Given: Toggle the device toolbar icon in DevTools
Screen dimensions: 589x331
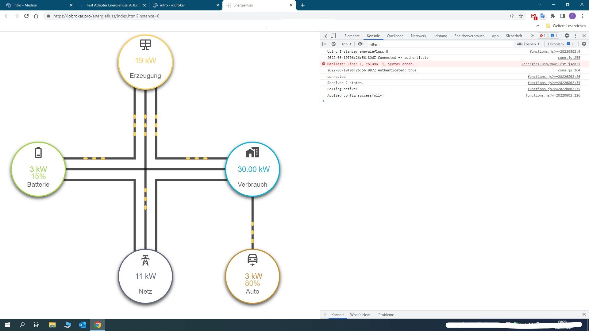Looking at the screenshot, I should coord(333,36).
